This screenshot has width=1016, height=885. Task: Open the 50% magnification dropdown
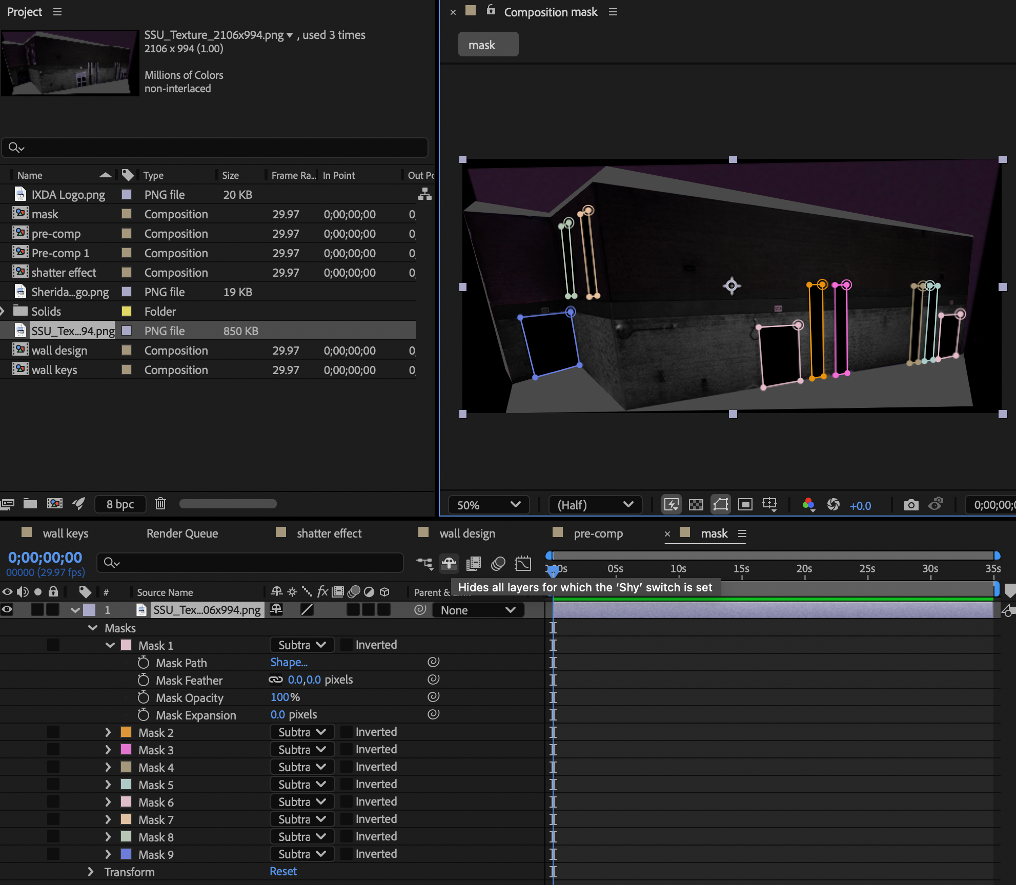[489, 505]
